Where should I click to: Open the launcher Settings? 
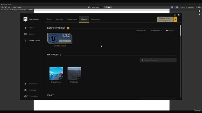tap(33, 90)
